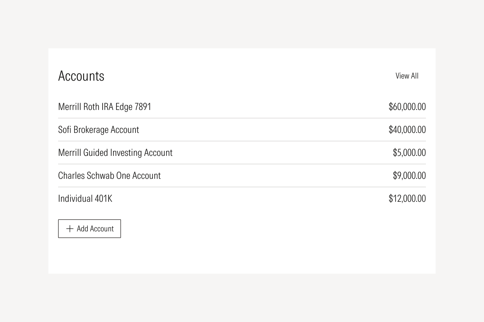The height and width of the screenshot is (322, 484).
Task: Click the 401K text label
Action: tap(103, 198)
